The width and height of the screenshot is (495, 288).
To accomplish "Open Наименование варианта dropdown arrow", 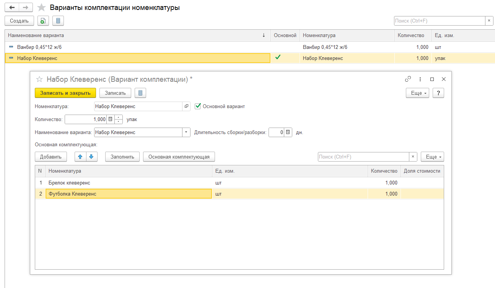I will pyautogui.click(x=186, y=133).
